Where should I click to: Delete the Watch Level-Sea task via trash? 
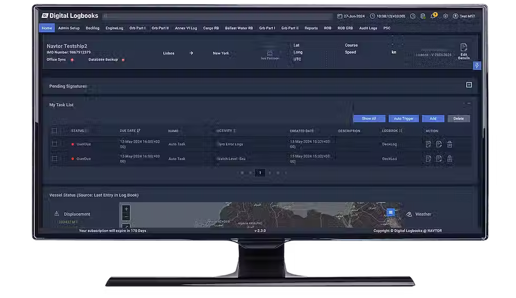click(x=450, y=159)
